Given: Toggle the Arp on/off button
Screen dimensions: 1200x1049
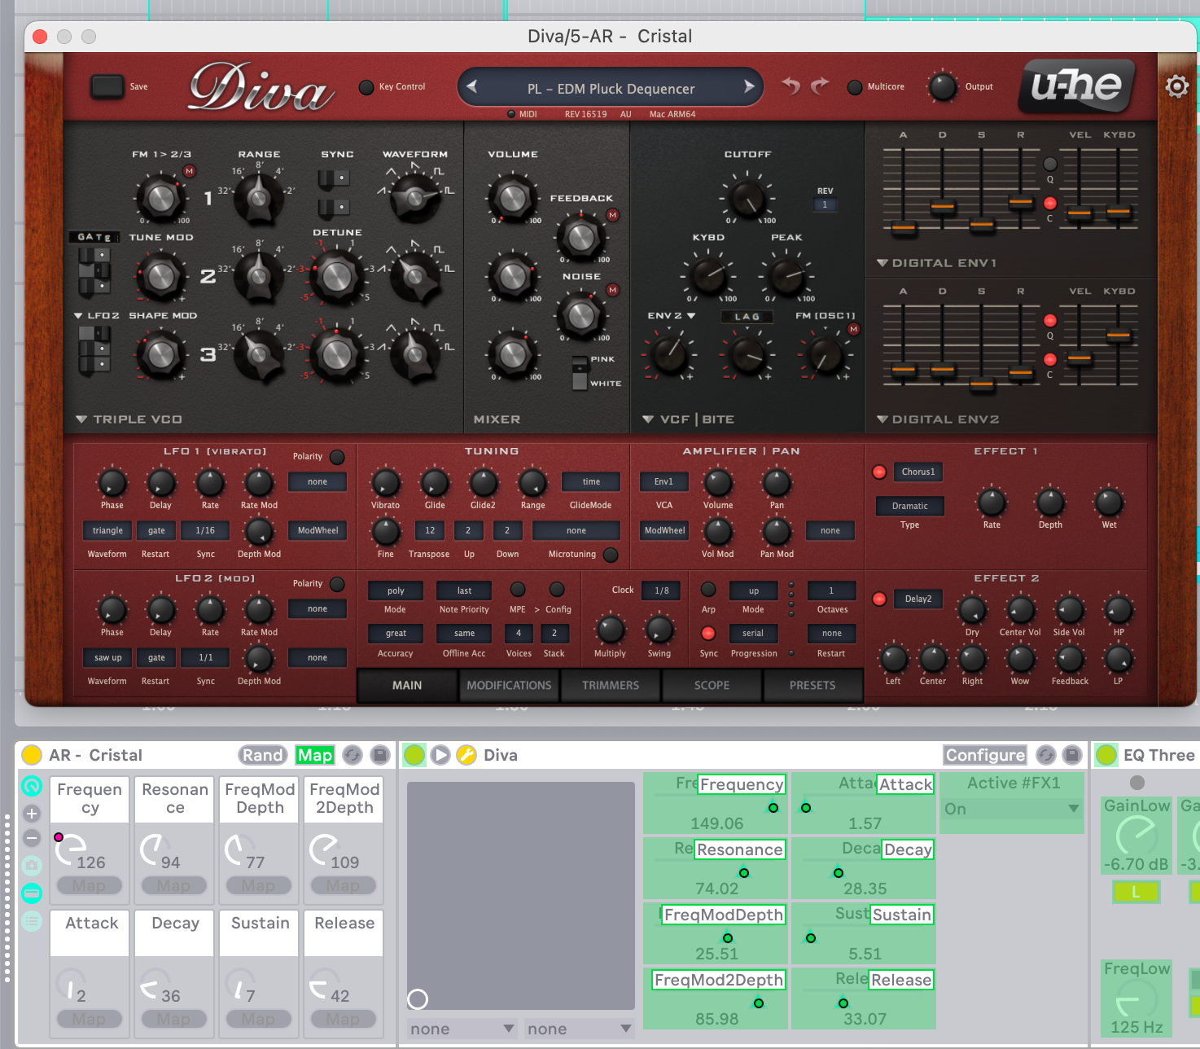Looking at the screenshot, I should coord(708,589).
